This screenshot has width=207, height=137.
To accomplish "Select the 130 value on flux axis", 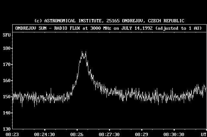I will click(6, 129).
